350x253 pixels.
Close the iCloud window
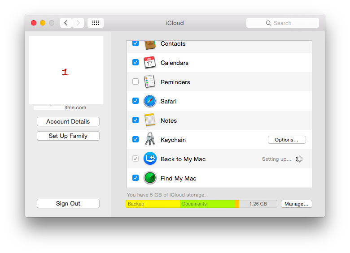pyautogui.click(x=34, y=23)
